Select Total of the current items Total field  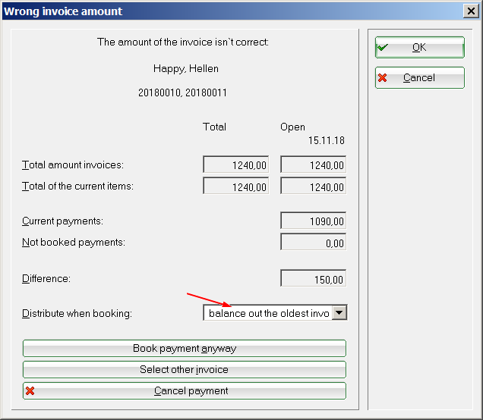(x=236, y=186)
